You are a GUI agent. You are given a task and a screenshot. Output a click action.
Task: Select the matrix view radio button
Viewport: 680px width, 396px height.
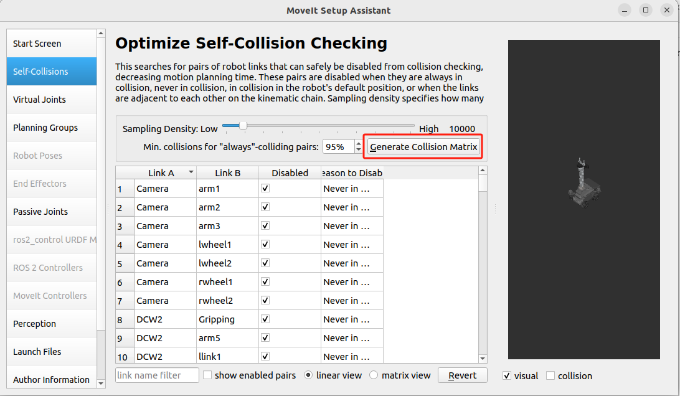coord(374,375)
